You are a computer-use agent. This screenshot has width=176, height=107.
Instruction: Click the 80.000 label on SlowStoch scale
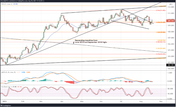(x=170, y=89)
